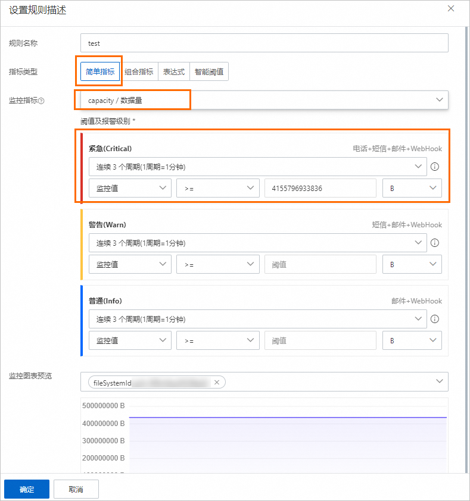
Task: Open the Warn >= operator dropdown
Action: (x=218, y=264)
